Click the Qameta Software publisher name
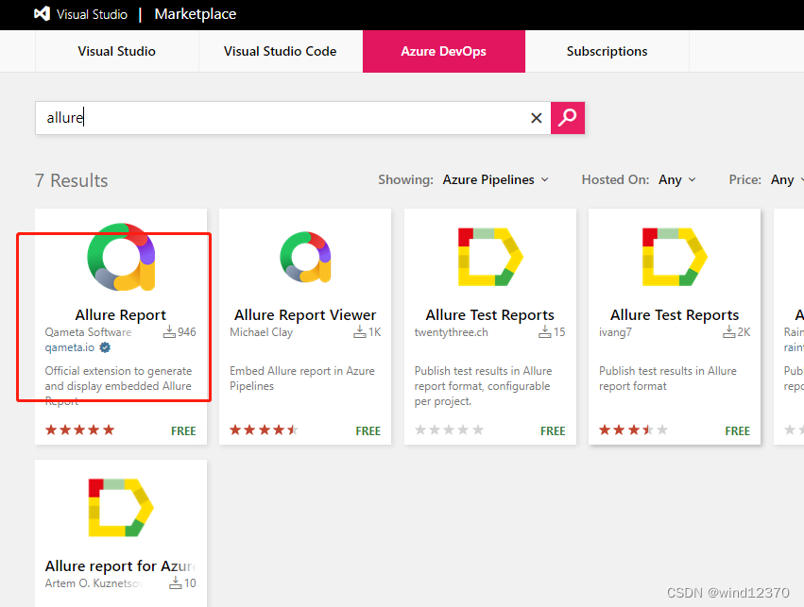Viewport: 804px width, 607px height. tap(88, 332)
